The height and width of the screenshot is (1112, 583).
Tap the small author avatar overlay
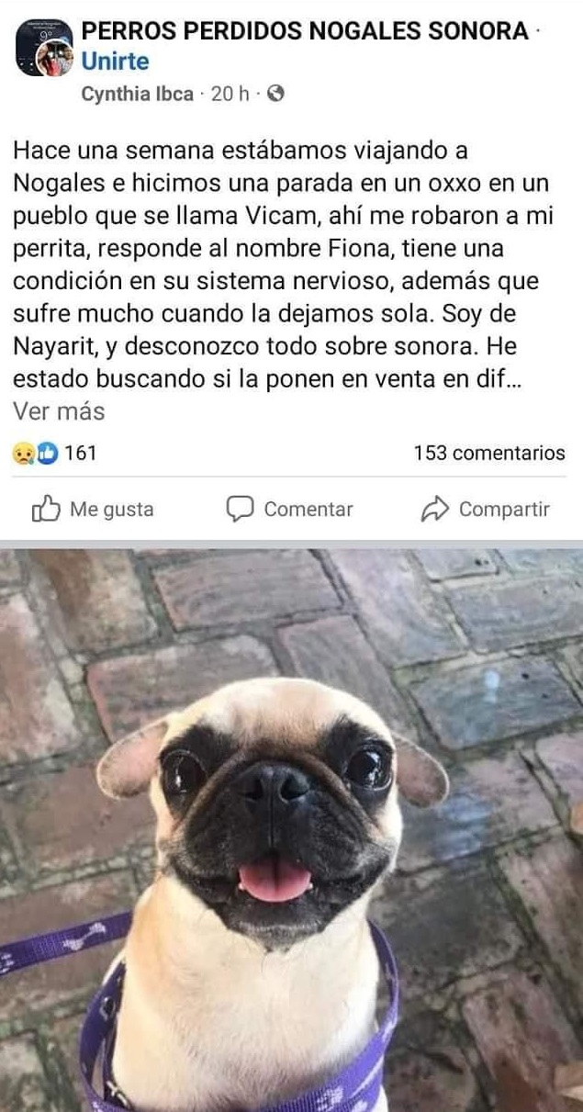click(x=53, y=60)
